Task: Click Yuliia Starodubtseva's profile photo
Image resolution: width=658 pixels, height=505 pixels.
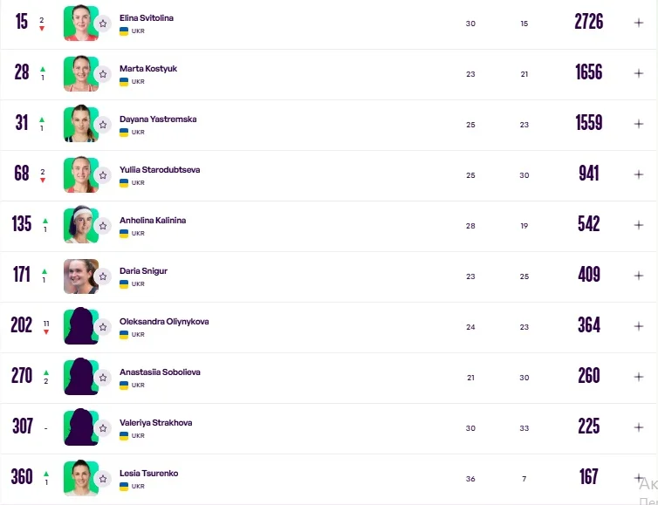Action: coord(79,174)
